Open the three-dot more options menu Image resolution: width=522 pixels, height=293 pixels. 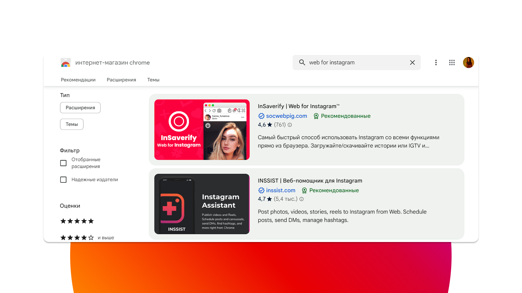click(x=436, y=63)
